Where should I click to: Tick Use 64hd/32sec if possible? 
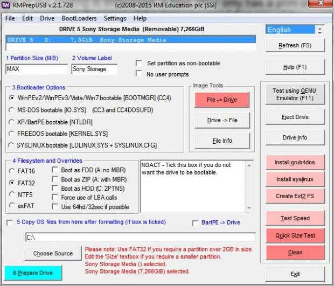55,207
